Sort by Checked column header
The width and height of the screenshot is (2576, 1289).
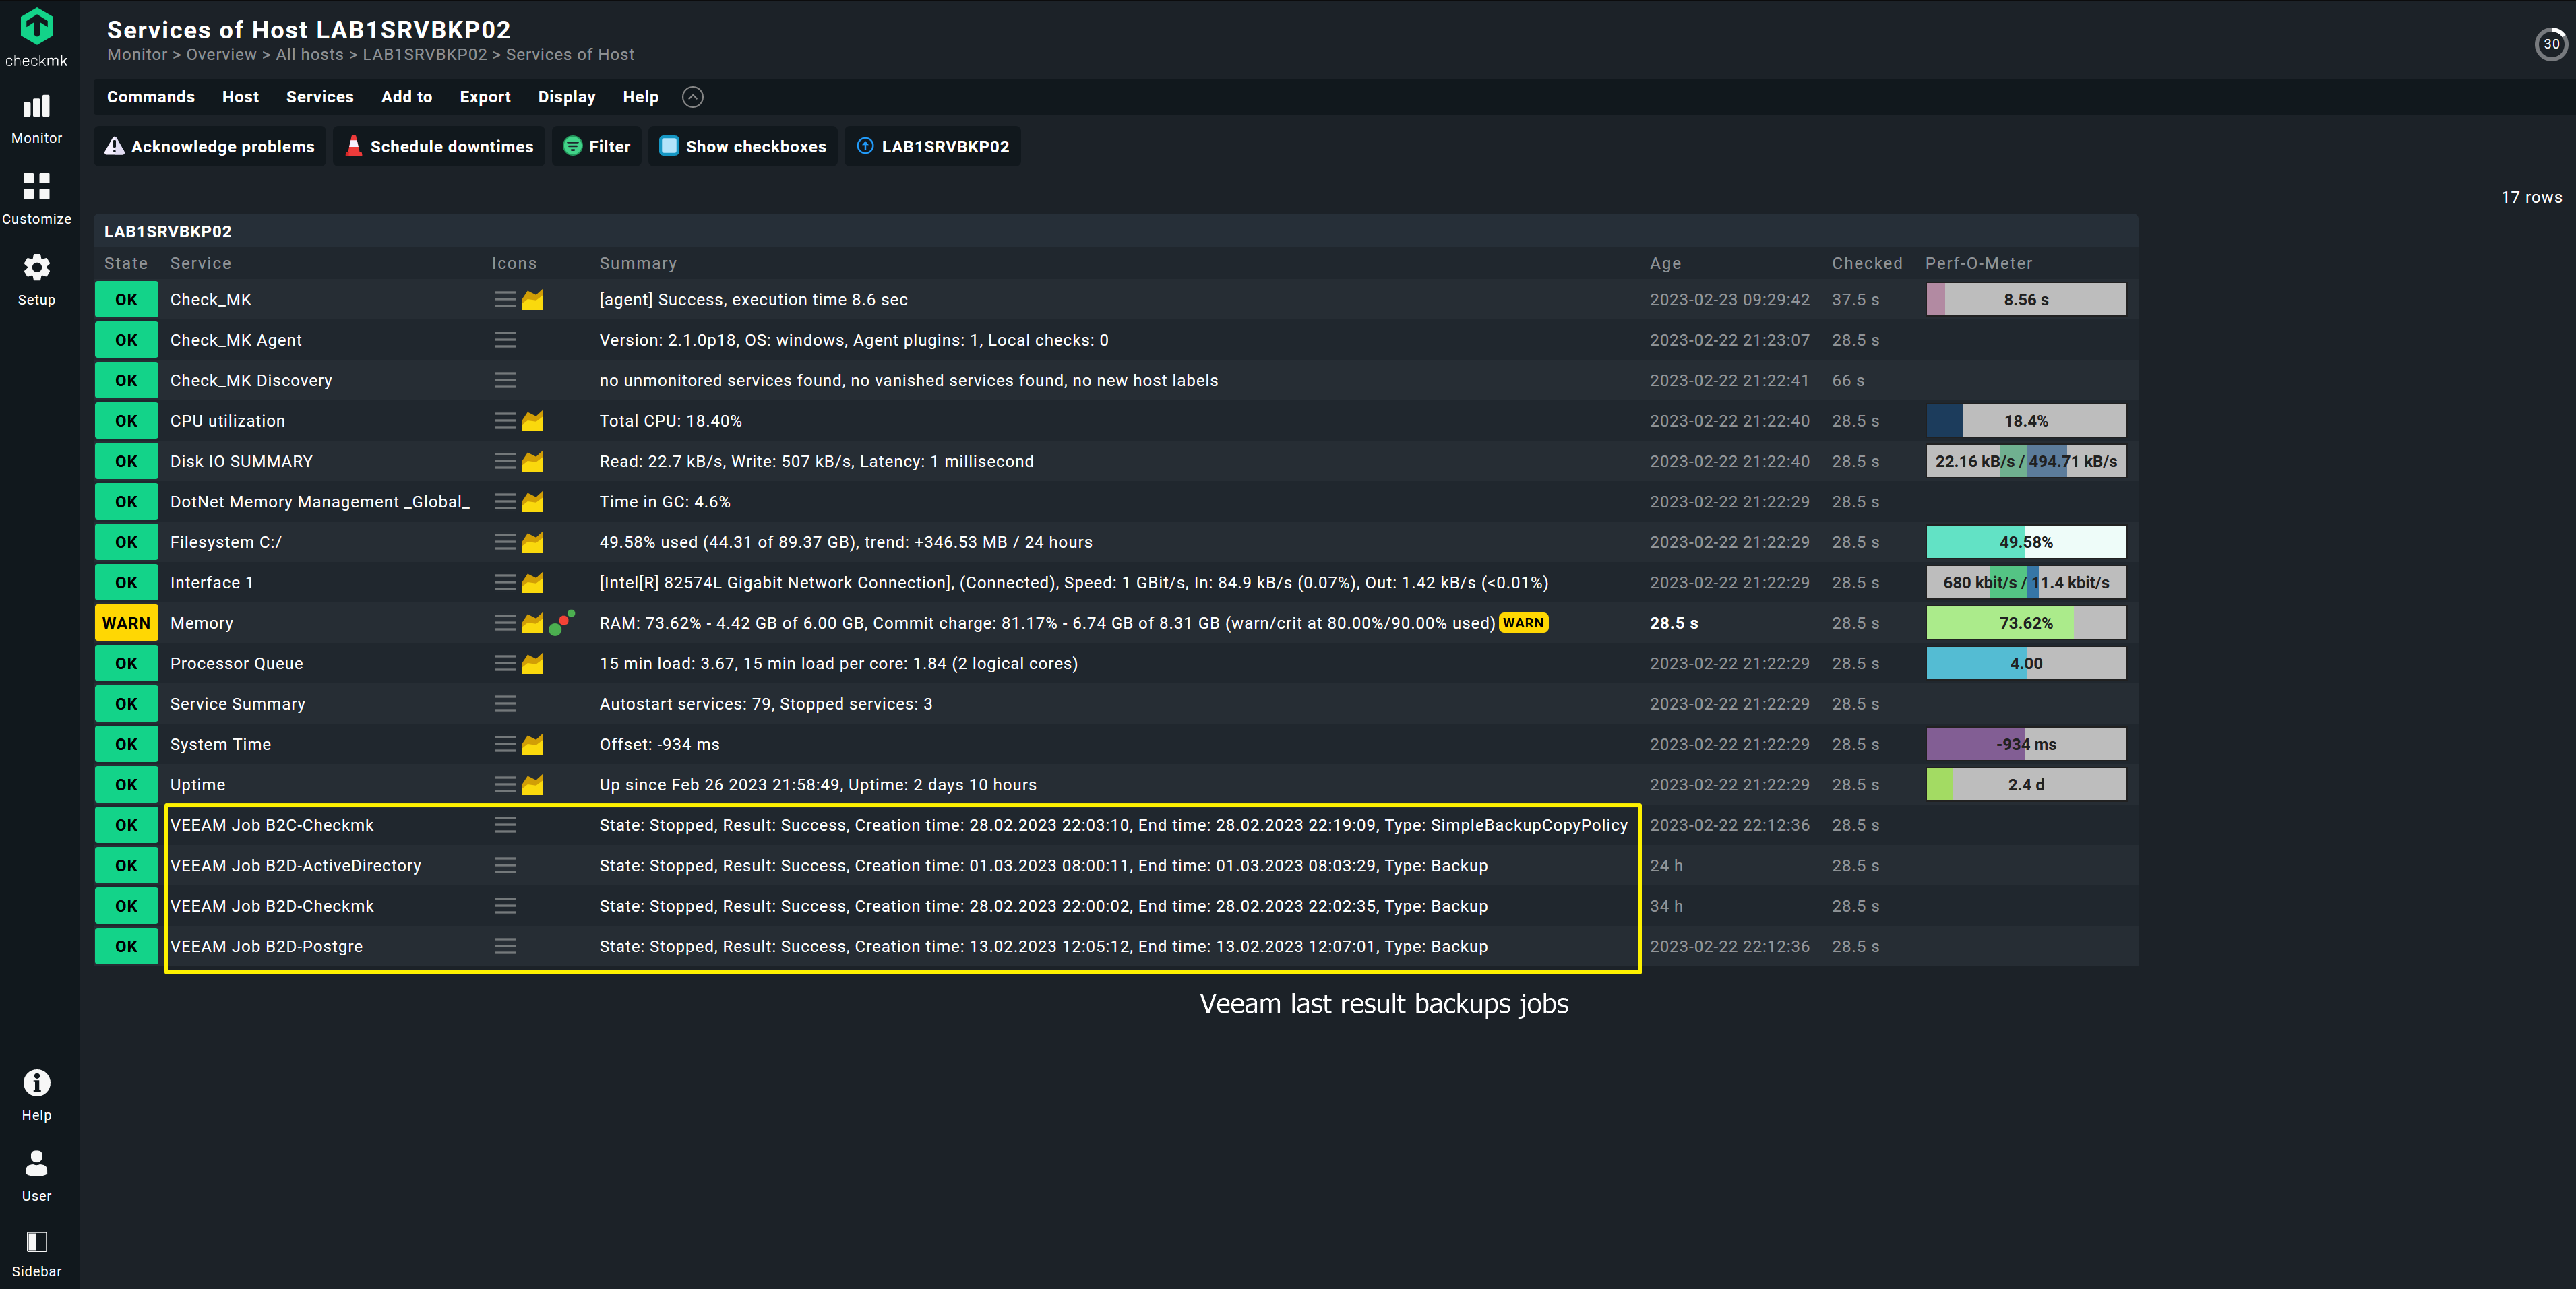pos(1867,264)
